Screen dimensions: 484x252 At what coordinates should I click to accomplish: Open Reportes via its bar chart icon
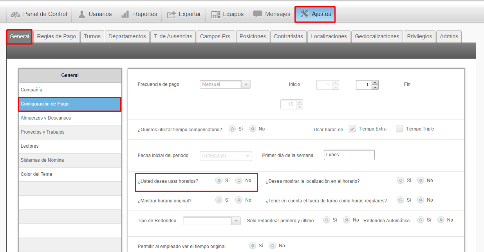tap(125, 14)
